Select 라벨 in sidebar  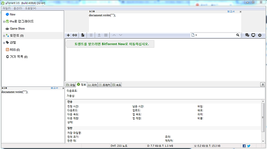[x=13, y=43]
